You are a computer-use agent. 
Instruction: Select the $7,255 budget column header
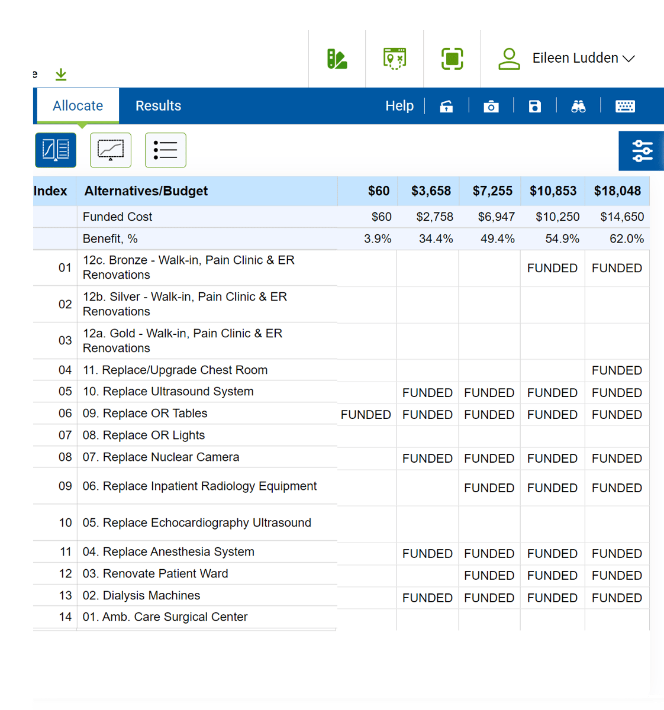[x=492, y=191]
